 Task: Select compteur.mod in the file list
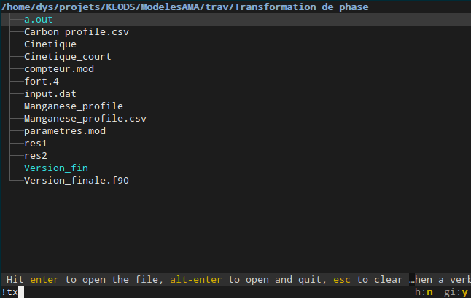(59, 69)
